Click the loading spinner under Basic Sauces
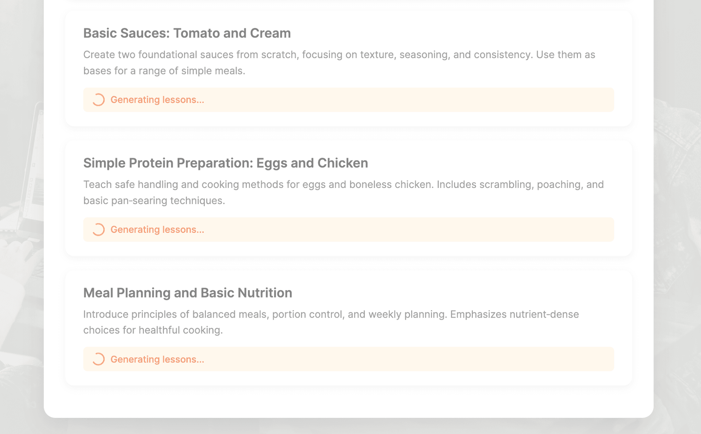The height and width of the screenshot is (434, 701). click(98, 100)
